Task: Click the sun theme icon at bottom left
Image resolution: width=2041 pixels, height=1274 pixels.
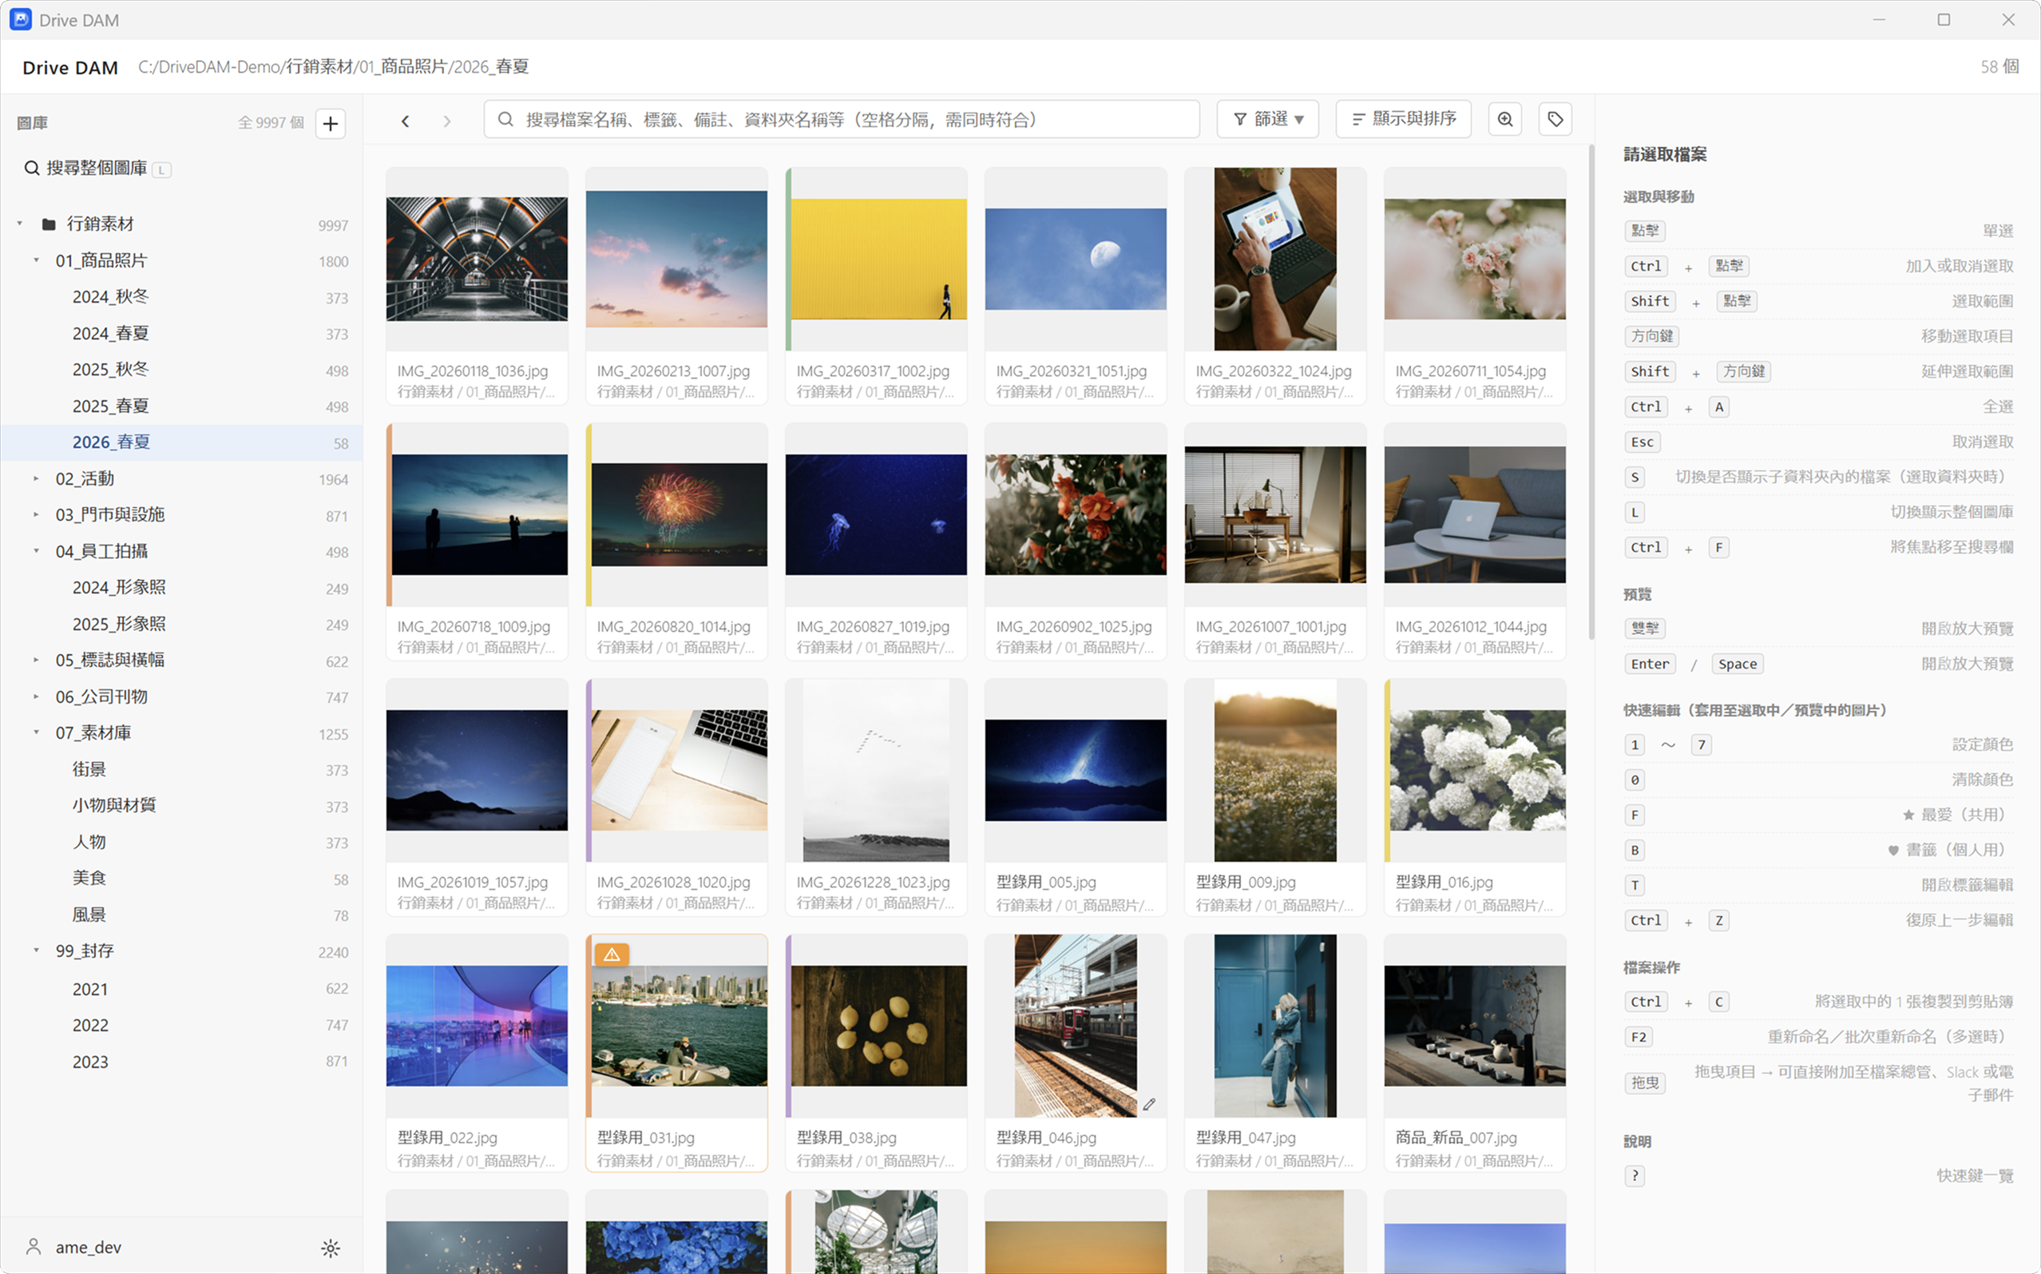Action: click(x=331, y=1248)
